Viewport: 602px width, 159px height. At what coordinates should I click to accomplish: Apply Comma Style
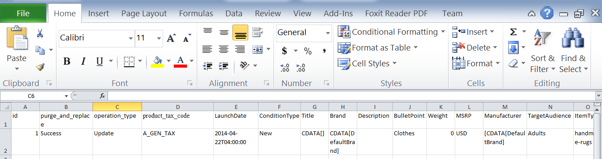coord(324,51)
